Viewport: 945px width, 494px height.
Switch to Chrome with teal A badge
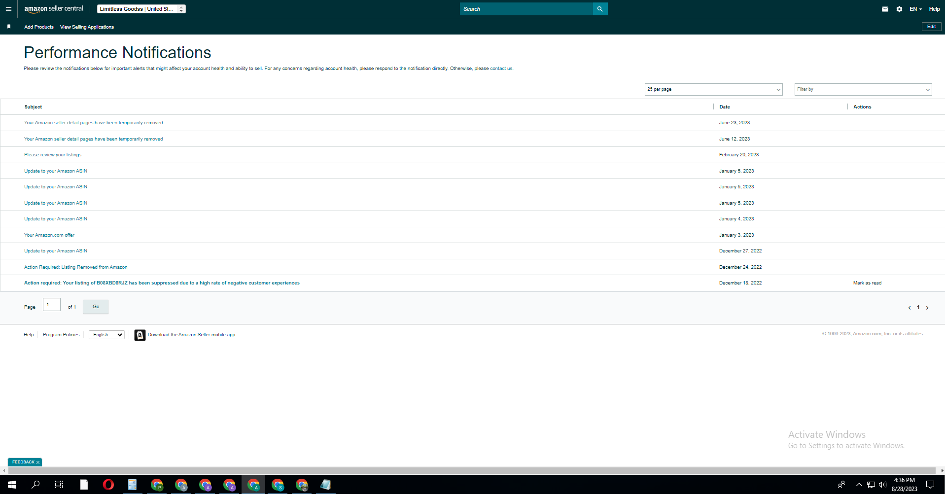tap(253, 485)
